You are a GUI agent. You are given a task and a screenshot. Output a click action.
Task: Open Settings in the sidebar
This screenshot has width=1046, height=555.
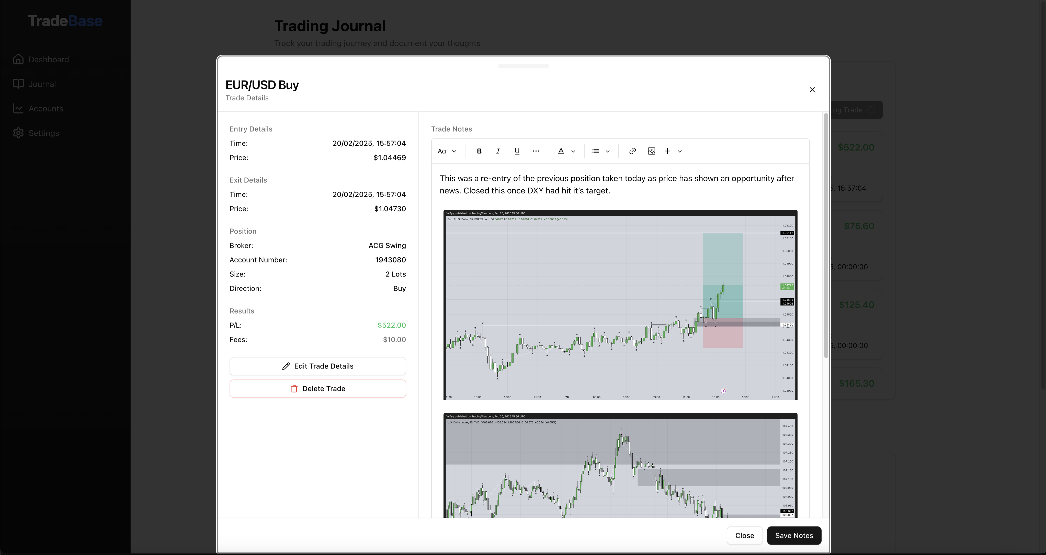(44, 133)
